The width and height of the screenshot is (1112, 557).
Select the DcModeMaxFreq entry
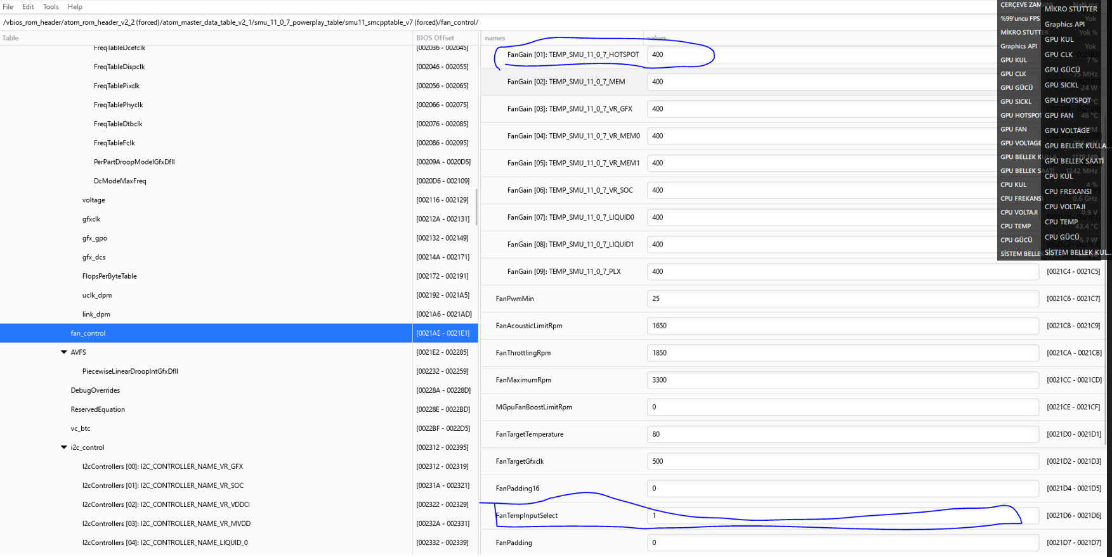[x=120, y=181]
